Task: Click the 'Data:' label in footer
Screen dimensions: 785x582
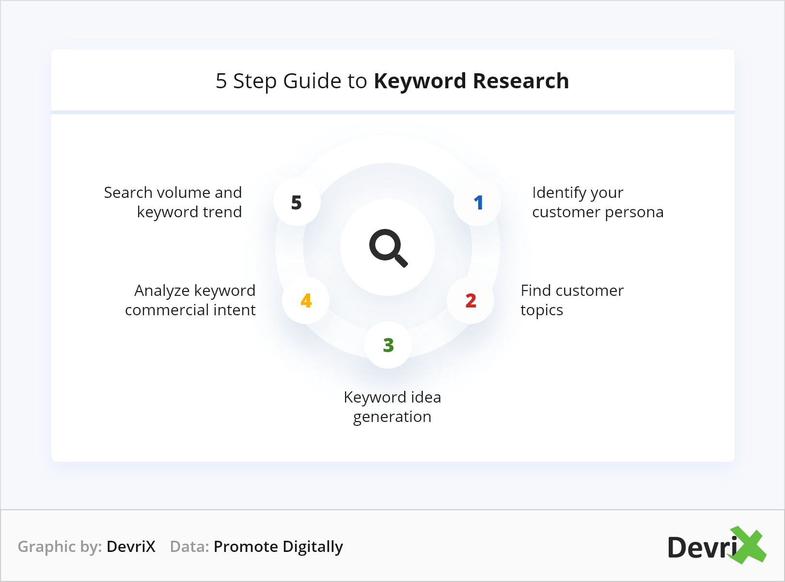Action: point(189,547)
